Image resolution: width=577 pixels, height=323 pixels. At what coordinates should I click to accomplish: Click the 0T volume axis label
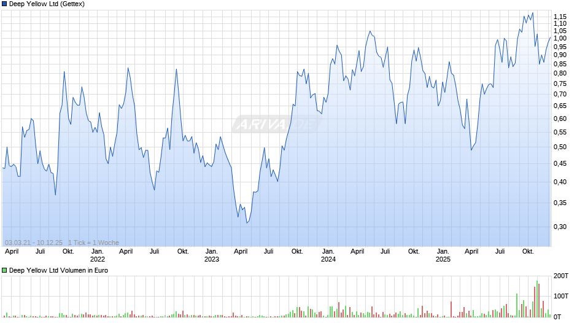pyautogui.click(x=557, y=317)
